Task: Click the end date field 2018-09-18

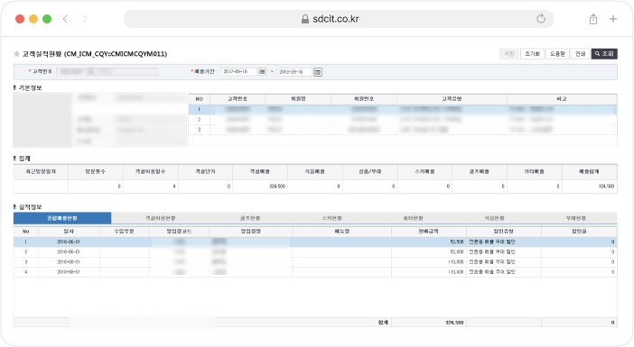Action: click(x=294, y=72)
